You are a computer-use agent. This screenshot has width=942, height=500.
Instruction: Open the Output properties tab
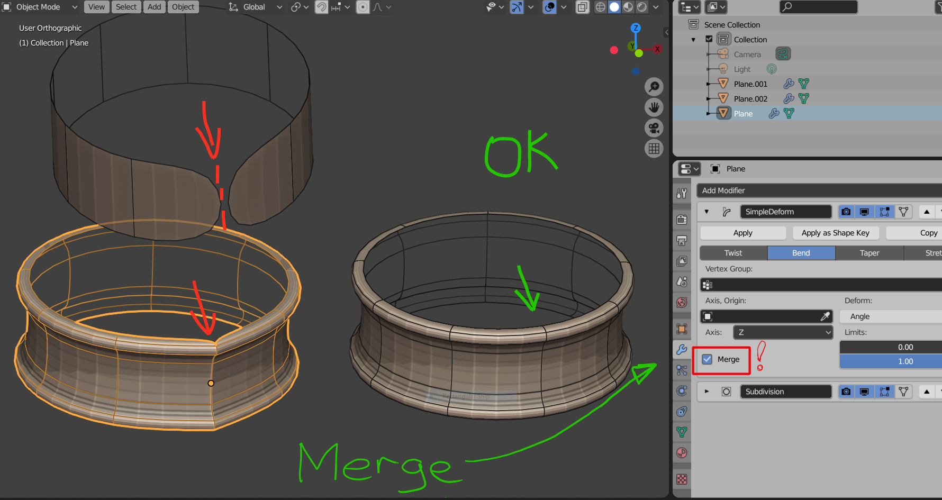682,240
